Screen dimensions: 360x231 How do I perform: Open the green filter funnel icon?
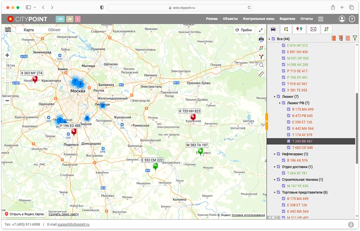355,39
